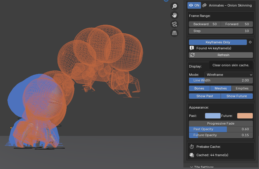Toggle the camera view icon
The width and height of the screenshot is (259, 169).
coord(174,24)
